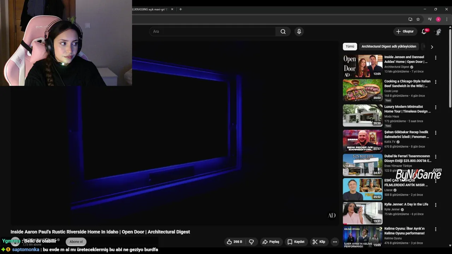Click the install app icon in address bar
The height and width of the screenshot is (254, 452).
pyautogui.click(x=410, y=19)
